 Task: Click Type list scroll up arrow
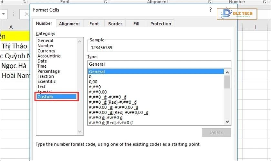[x=227, y=72]
